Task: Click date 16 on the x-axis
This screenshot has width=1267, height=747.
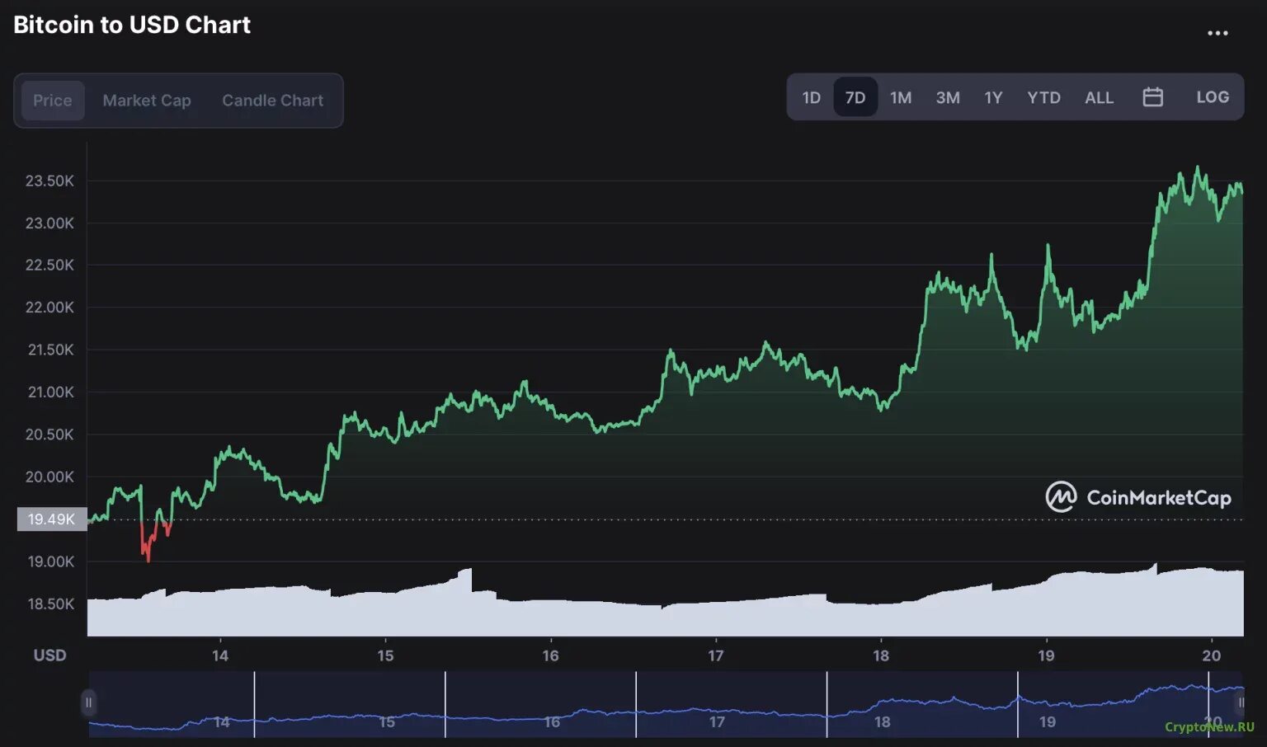Action: point(550,655)
